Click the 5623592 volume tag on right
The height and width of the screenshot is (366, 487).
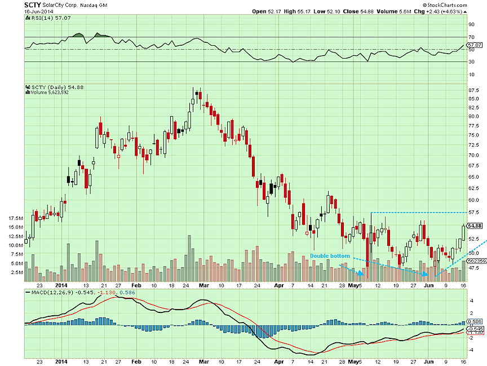pos(477,261)
